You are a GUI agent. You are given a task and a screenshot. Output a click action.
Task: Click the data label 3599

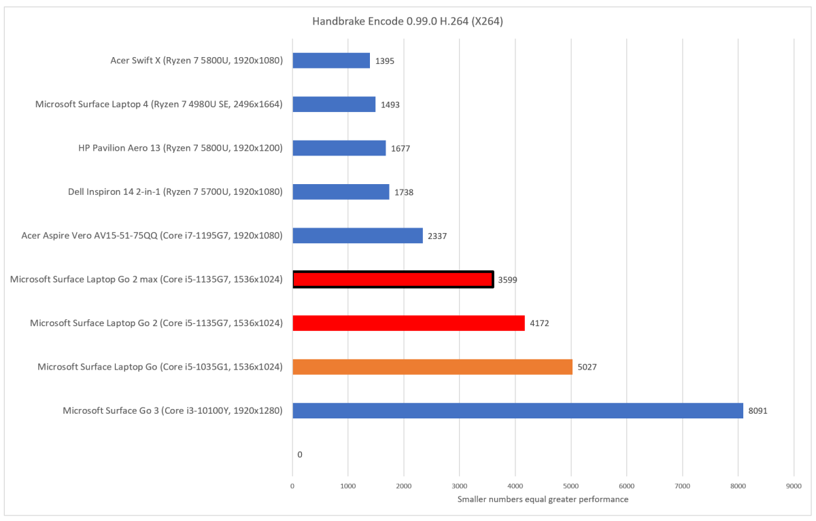(x=507, y=279)
